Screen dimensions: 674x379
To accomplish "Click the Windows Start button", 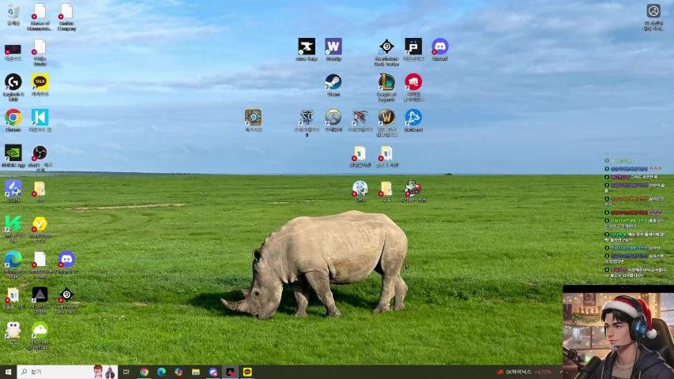I will coord(8,372).
